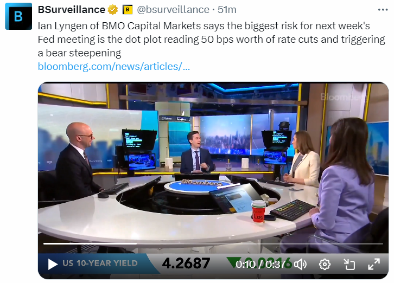Seek to the middle of the video progress bar
Screen dimensions: 394x283
click(213, 243)
